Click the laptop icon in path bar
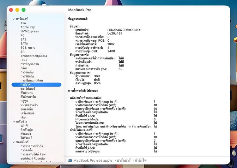 coord(70,160)
